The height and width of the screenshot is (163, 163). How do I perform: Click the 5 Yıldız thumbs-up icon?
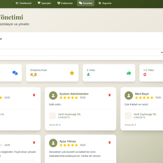pyautogui.click(x=129, y=73)
